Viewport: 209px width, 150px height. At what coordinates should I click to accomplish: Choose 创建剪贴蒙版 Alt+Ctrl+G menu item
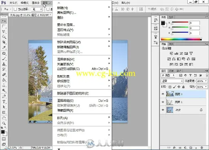(82, 69)
